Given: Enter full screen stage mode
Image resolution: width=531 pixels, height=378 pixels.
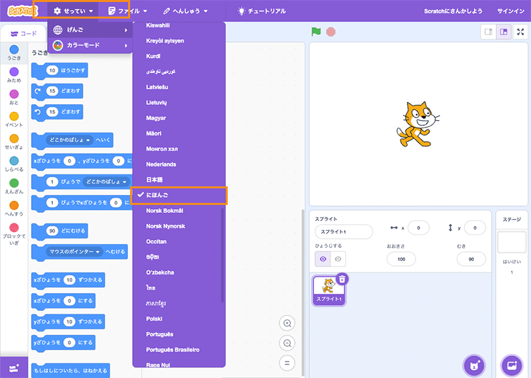Looking at the screenshot, I should (520, 32).
